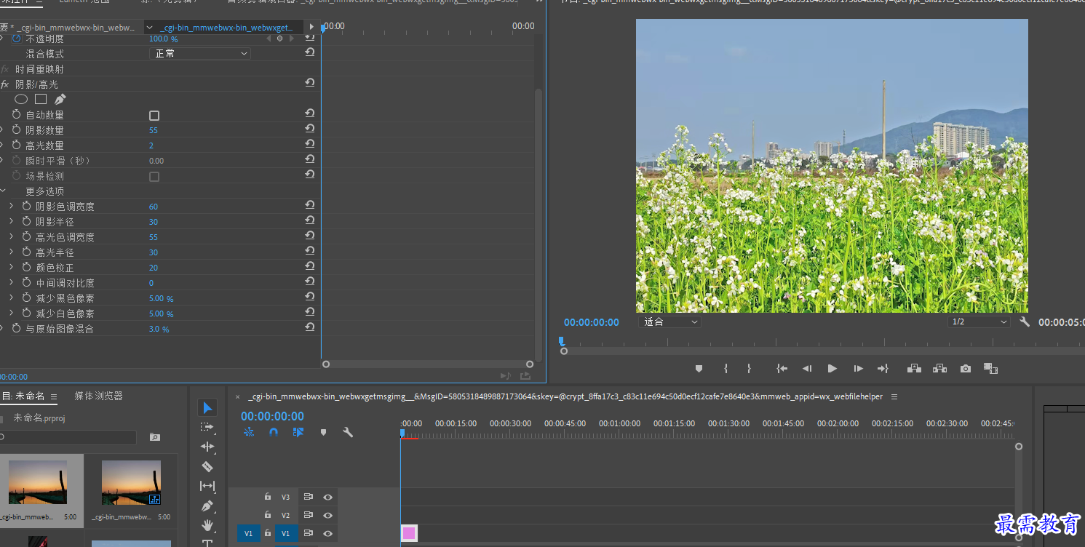
Task: Mark Out point in Program Monitor
Action: pos(749,369)
